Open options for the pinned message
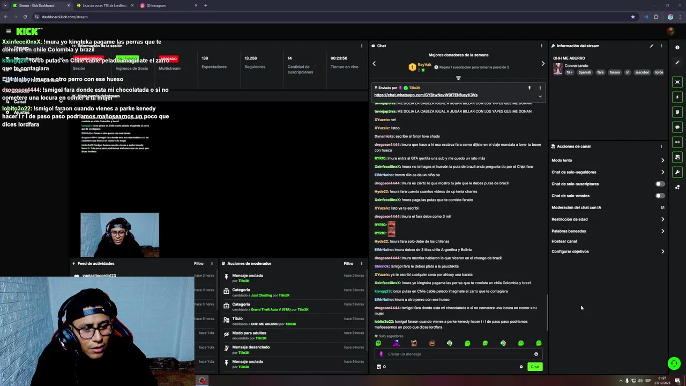 tap(540, 88)
